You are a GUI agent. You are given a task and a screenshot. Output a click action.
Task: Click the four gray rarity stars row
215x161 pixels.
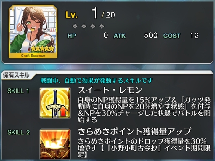click(x=88, y=26)
